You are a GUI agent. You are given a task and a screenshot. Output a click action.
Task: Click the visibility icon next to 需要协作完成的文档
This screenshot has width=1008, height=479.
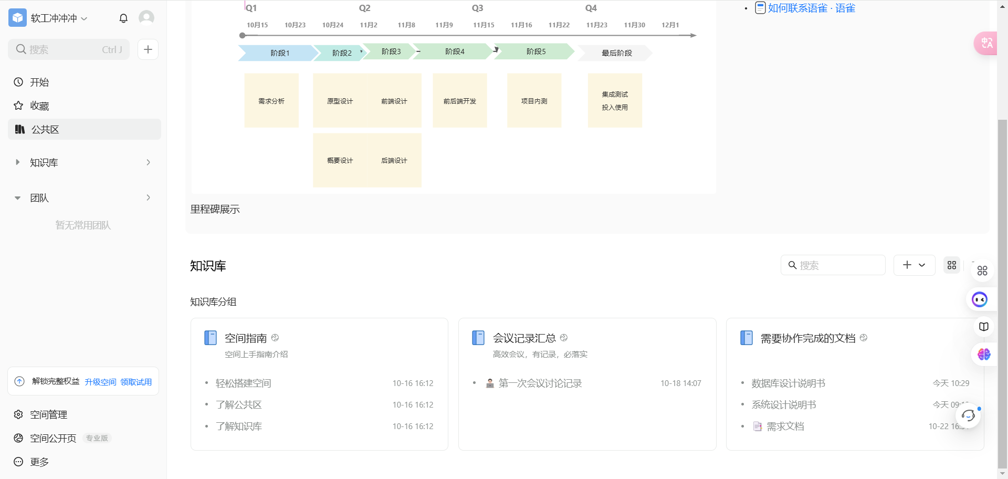pyautogui.click(x=864, y=338)
